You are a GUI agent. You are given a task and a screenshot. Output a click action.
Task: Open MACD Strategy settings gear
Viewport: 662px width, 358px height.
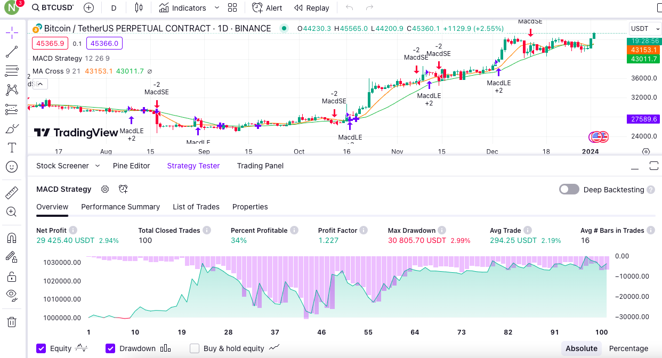pyautogui.click(x=105, y=189)
